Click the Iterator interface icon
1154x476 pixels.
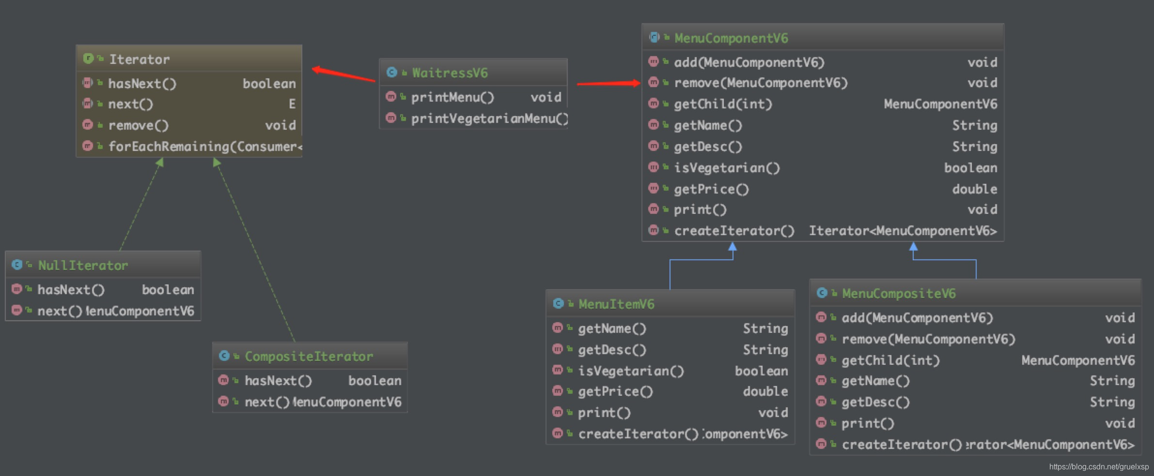88,59
